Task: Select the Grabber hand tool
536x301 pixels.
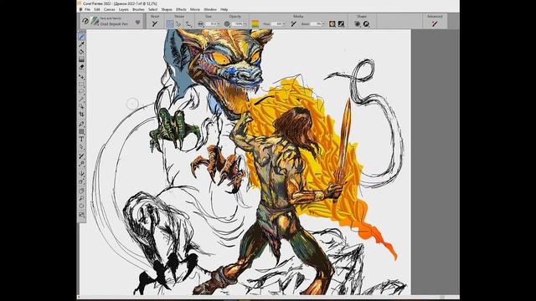Action: [81, 191]
